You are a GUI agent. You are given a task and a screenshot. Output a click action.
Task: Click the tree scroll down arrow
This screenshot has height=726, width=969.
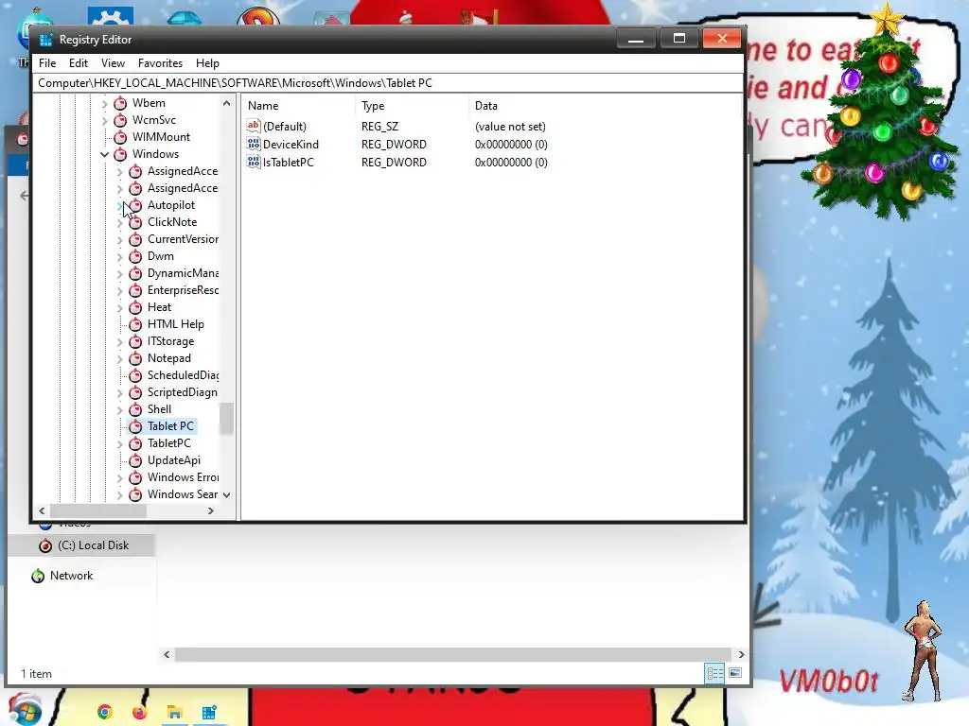click(x=227, y=495)
